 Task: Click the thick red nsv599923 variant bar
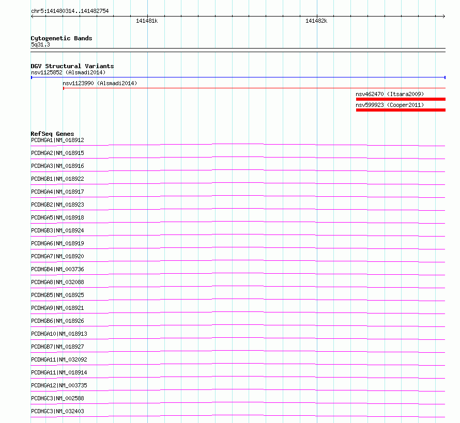click(401, 110)
